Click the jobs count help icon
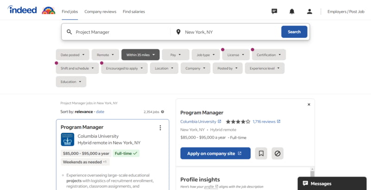 163,112
